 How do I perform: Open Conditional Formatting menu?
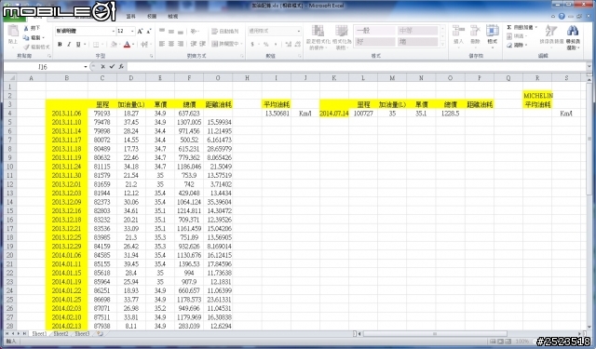[x=318, y=37]
